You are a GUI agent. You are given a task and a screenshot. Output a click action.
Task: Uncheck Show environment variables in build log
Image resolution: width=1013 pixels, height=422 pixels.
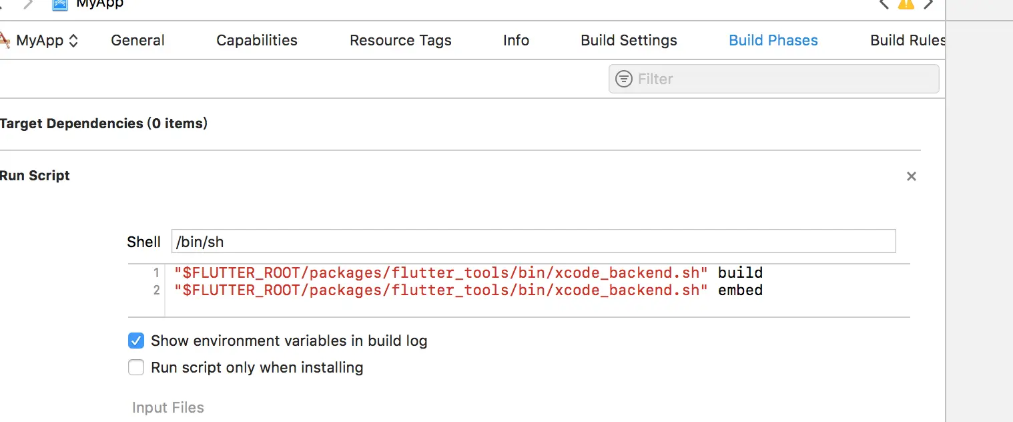pos(136,341)
